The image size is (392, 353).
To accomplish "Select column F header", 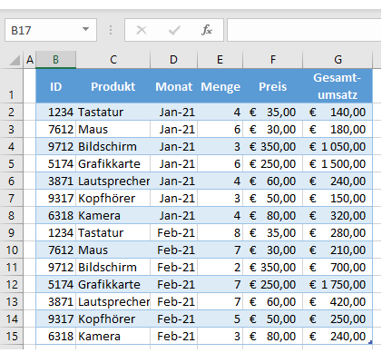I will [272, 60].
